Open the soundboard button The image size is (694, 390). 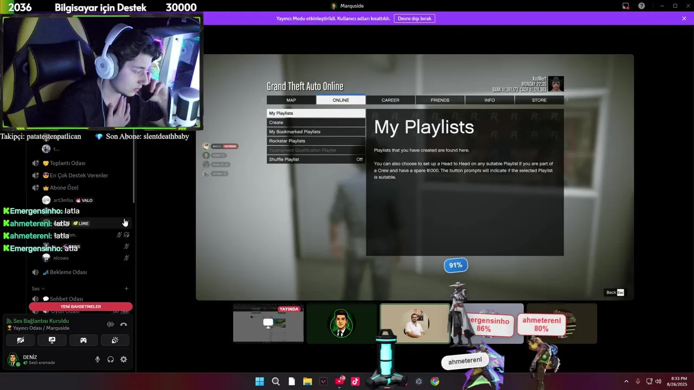point(115,340)
